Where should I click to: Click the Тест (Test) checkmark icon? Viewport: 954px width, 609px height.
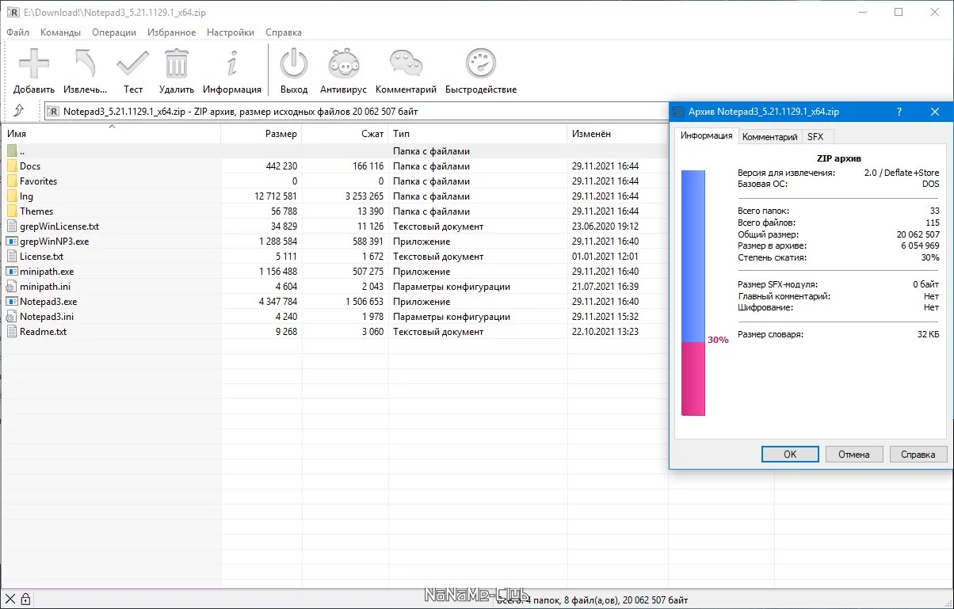[x=133, y=63]
